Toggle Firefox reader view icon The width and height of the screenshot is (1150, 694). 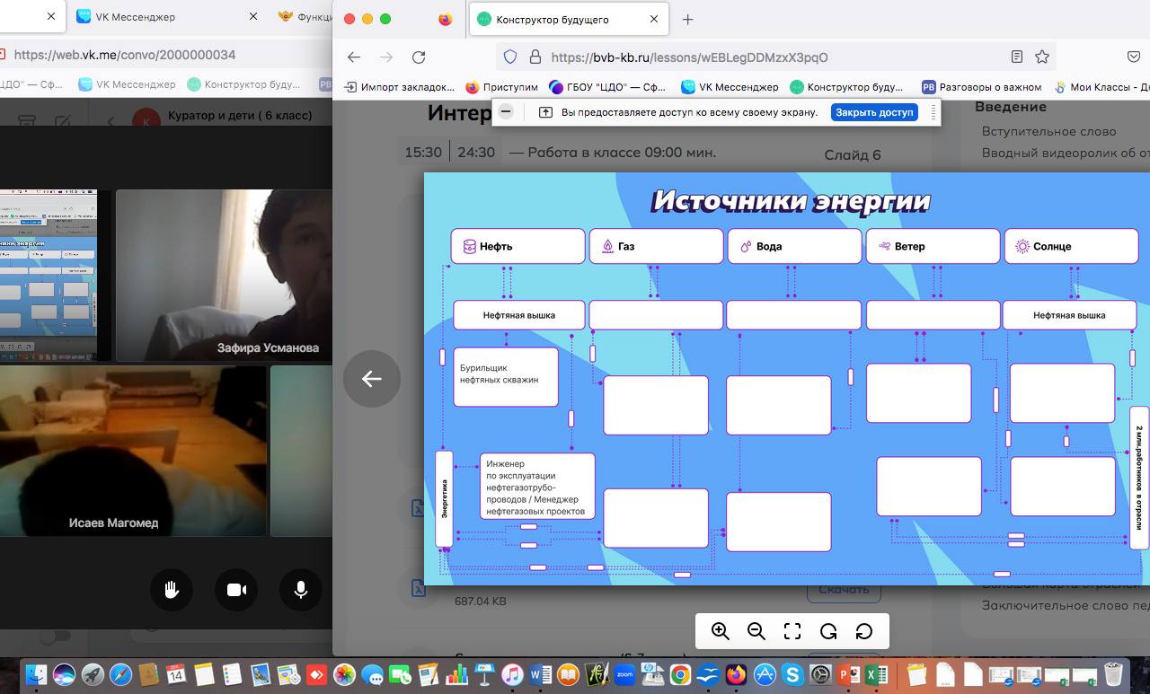coord(1016,57)
